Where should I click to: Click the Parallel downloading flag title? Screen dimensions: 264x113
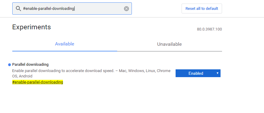(30, 65)
